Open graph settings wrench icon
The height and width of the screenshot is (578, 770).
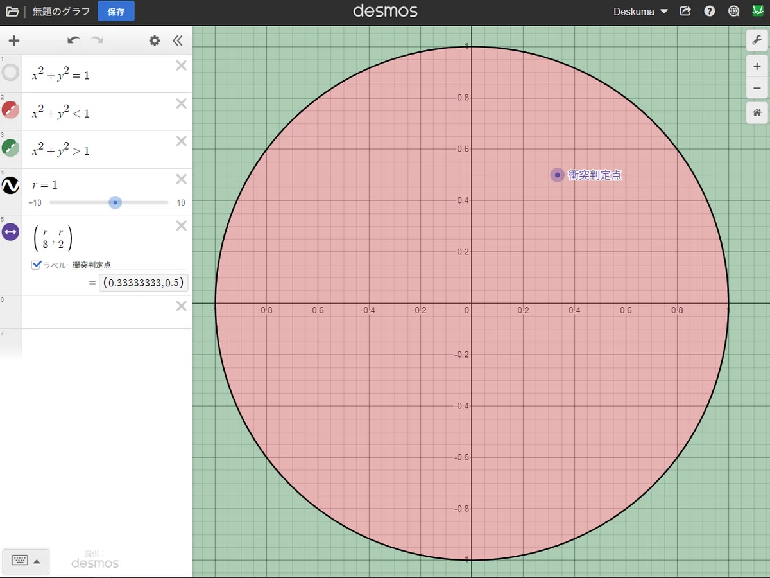click(757, 40)
